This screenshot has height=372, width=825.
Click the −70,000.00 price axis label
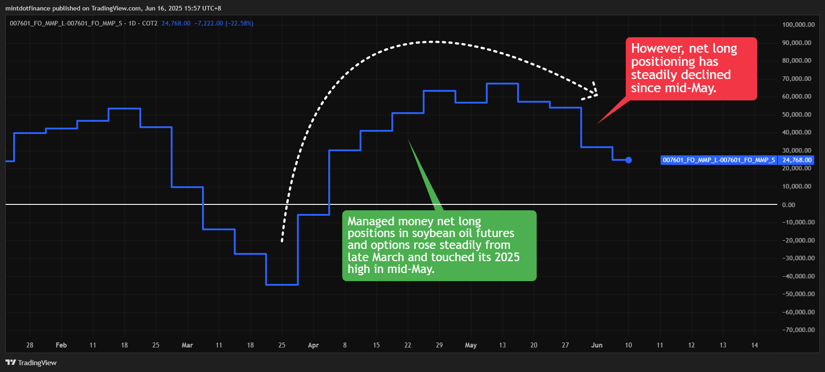tap(798, 330)
